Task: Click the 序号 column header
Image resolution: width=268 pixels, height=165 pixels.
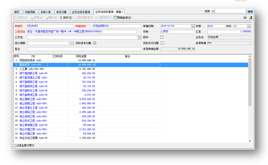Action: coord(16,56)
